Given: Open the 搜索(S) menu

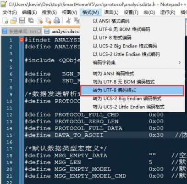Looking at the screenshot, I should 49,12.
